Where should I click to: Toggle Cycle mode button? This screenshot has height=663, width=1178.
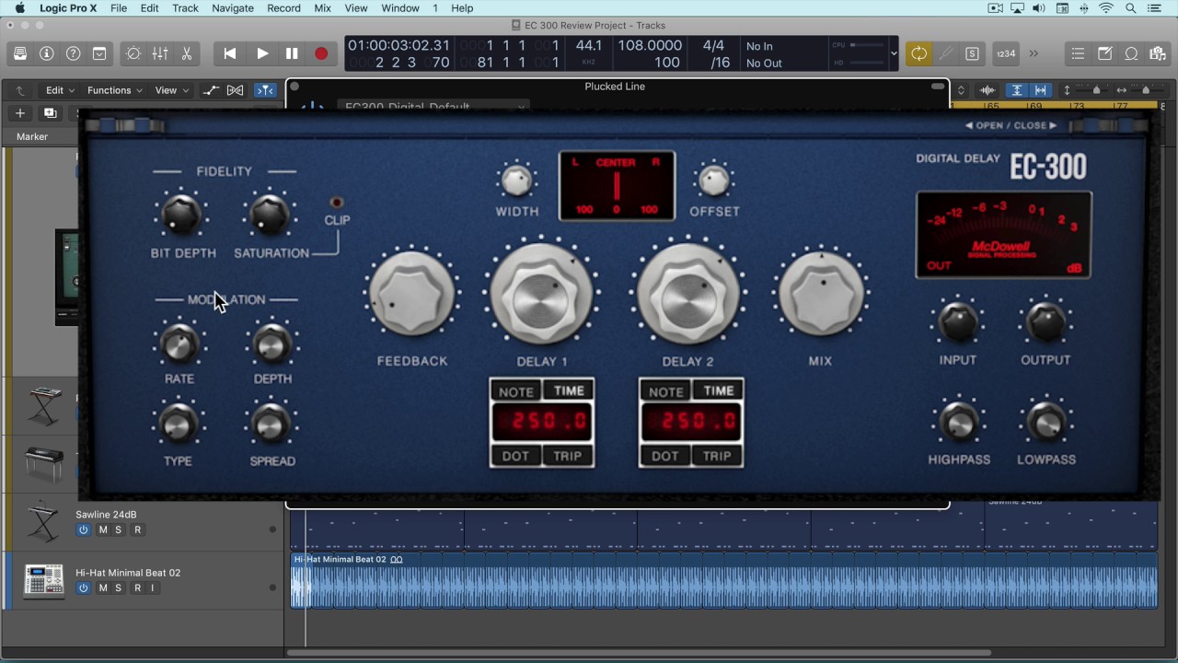tap(918, 53)
